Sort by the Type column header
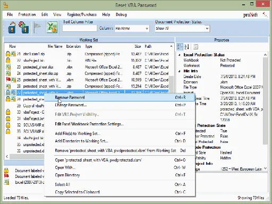 [x=89, y=46]
